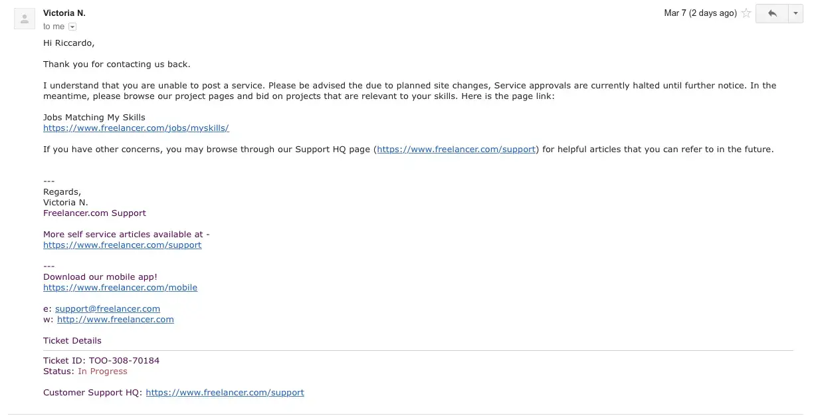The width and height of the screenshot is (816, 416).
Task: Open the http://www.freelancer.com website link
Action: [116, 320]
